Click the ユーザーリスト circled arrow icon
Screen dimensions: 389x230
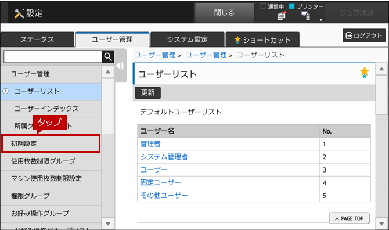pos(5,91)
